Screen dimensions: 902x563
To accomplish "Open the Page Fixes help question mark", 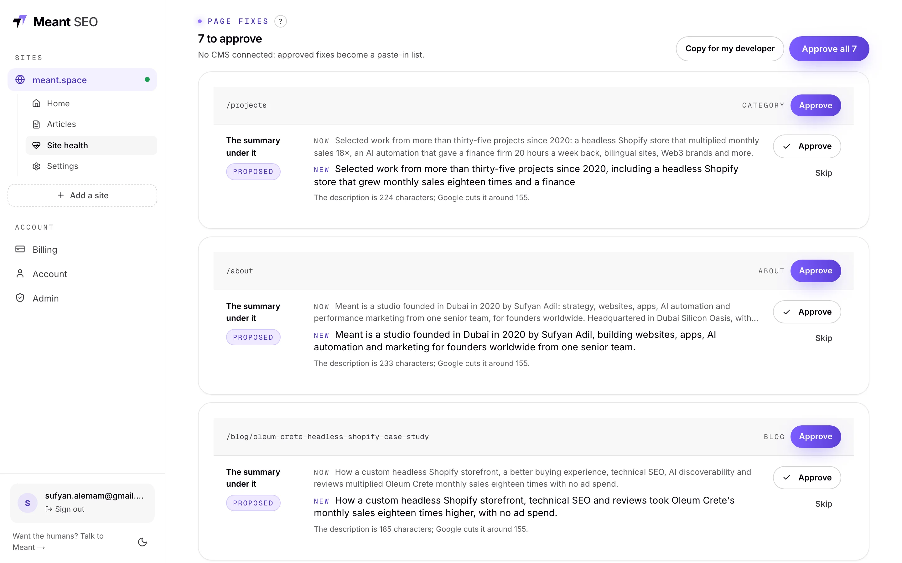I will [281, 21].
